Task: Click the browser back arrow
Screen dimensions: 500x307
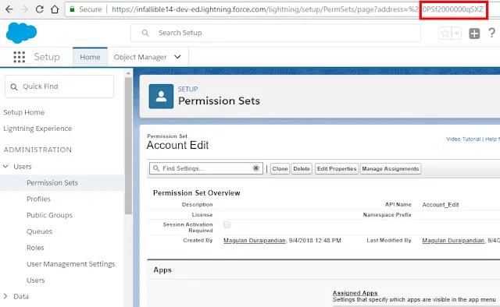Action: [9, 9]
